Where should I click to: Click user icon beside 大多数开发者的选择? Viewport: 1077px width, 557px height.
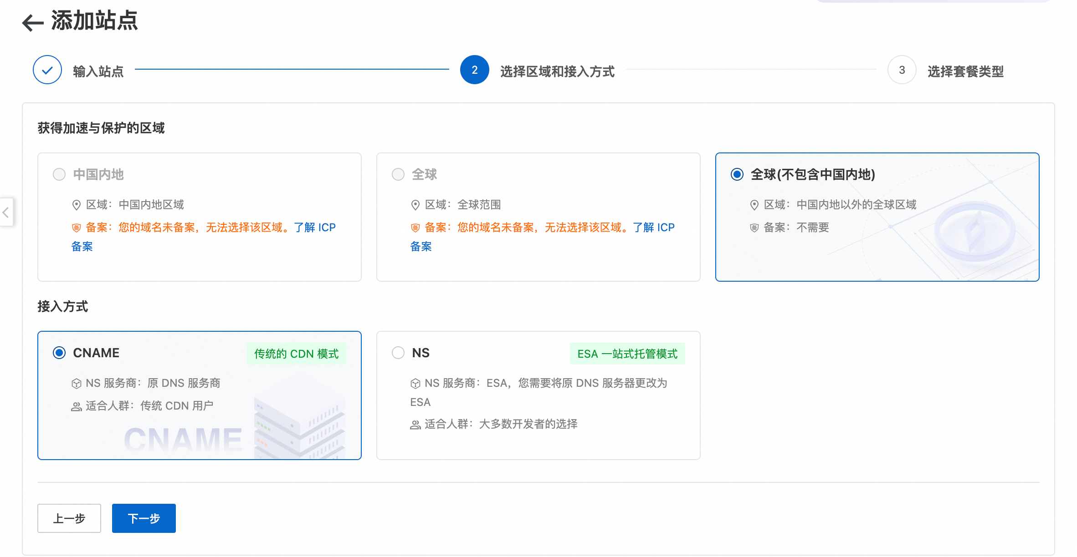(415, 425)
